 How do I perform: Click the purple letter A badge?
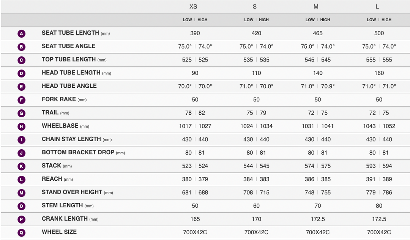pos(22,34)
